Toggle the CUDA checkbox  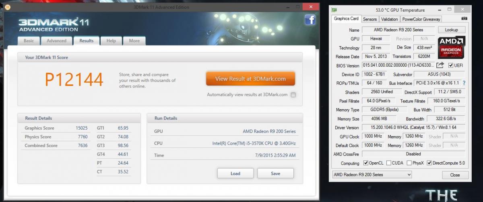pyautogui.click(x=389, y=163)
